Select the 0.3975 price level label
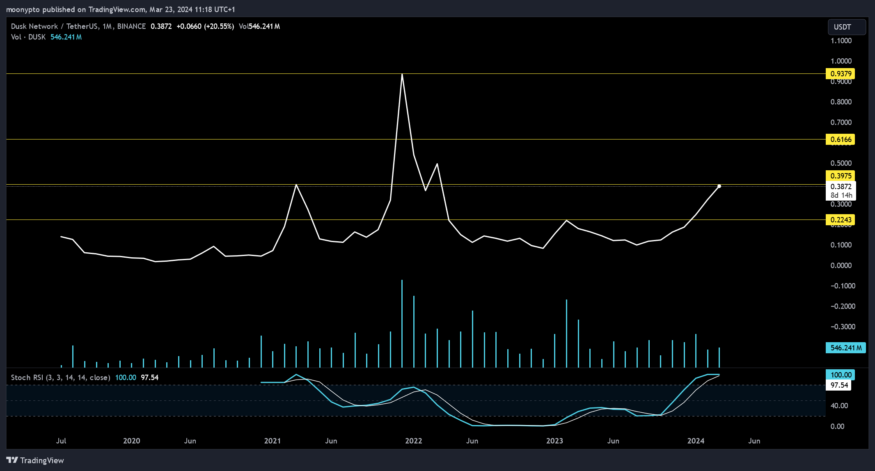875x471 pixels. 840,176
